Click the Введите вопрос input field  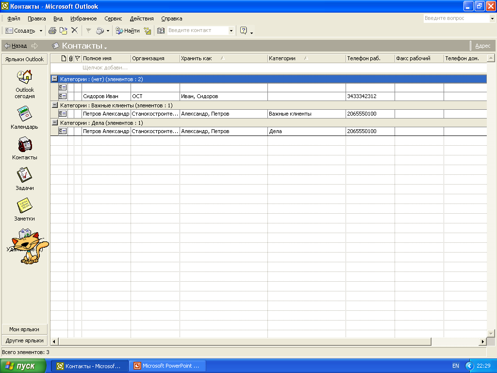[x=456, y=18]
